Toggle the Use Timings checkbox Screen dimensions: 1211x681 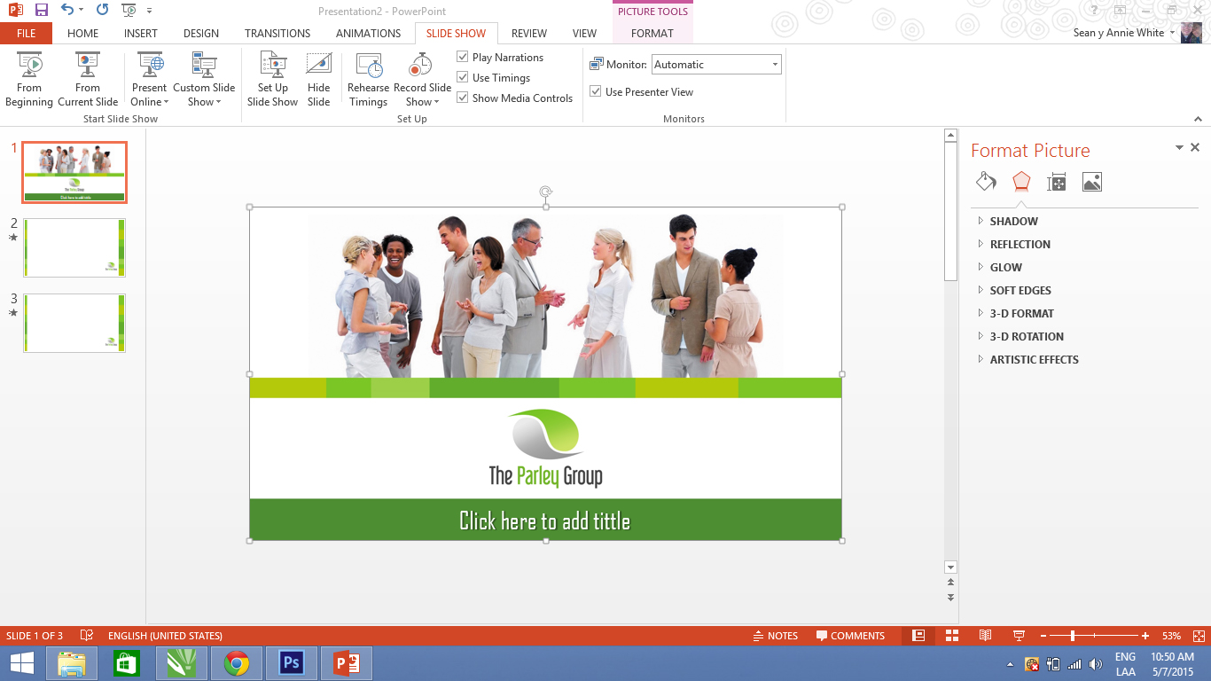point(463,77)
